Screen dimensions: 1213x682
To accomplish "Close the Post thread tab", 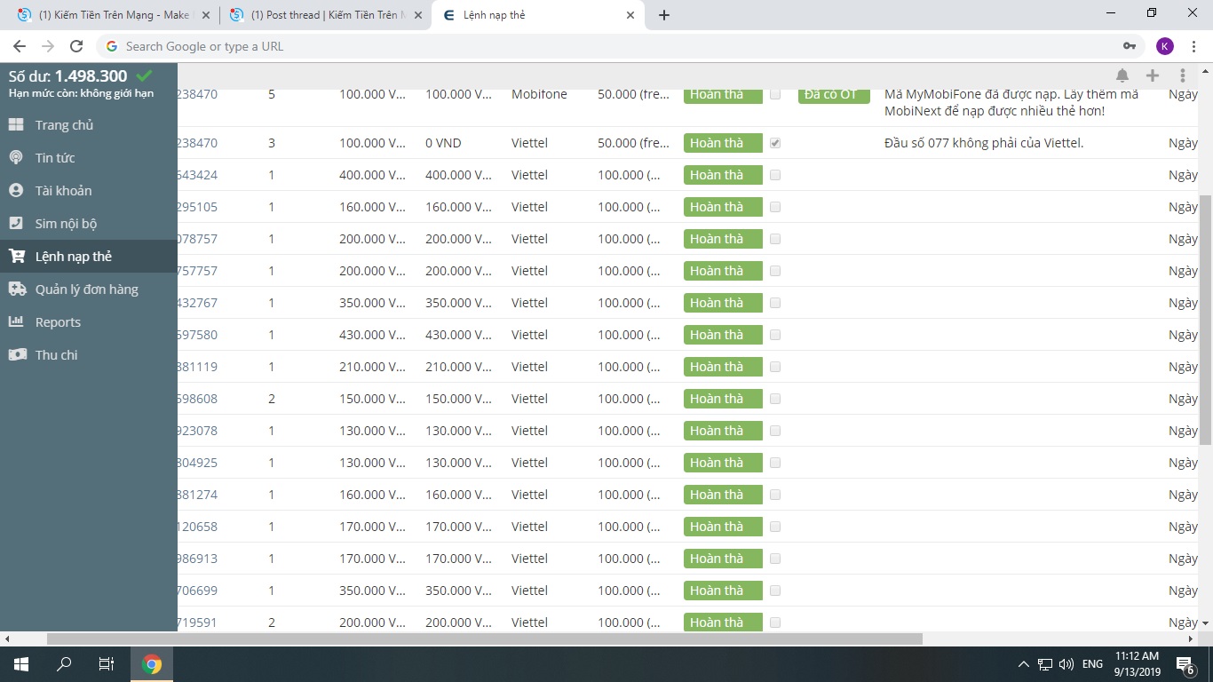I will pyautogui.click(x=418, y=15).
